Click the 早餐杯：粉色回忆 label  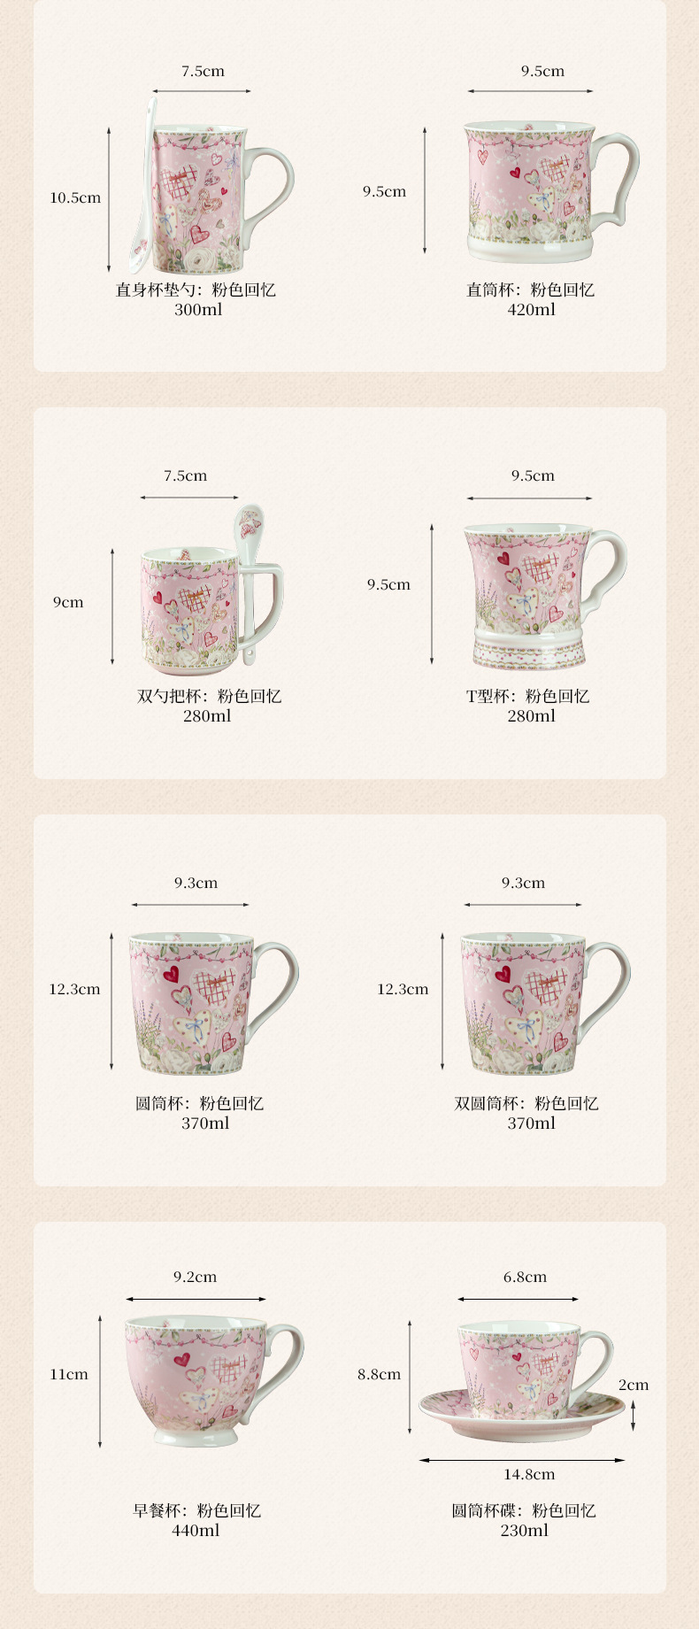point(197,1510)
